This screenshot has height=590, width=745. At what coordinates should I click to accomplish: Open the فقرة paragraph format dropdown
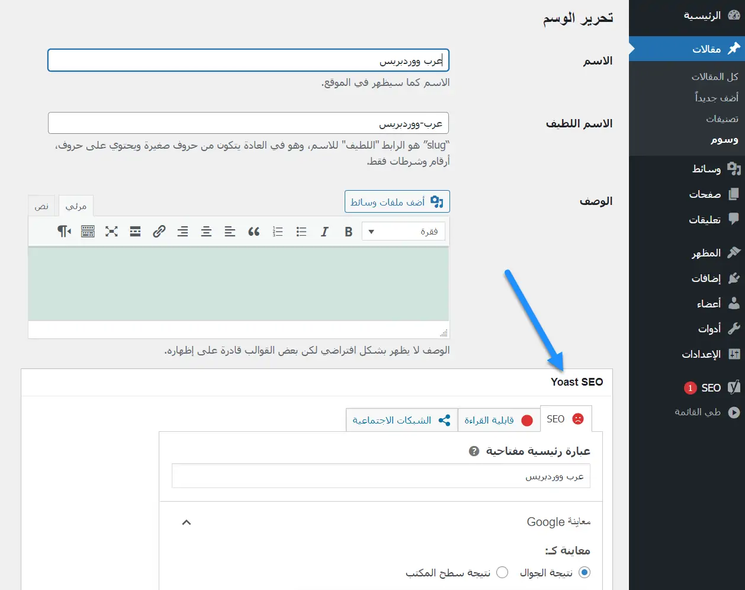click(403, 232)
